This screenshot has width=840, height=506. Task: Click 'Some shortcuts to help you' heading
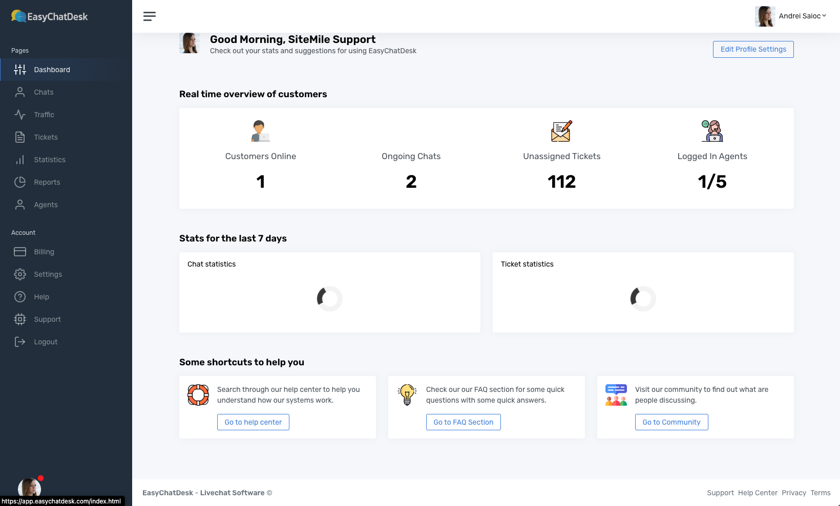242,362
